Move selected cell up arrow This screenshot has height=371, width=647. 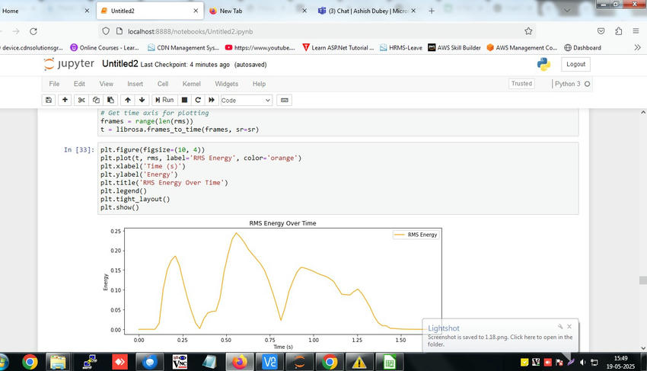128,100
